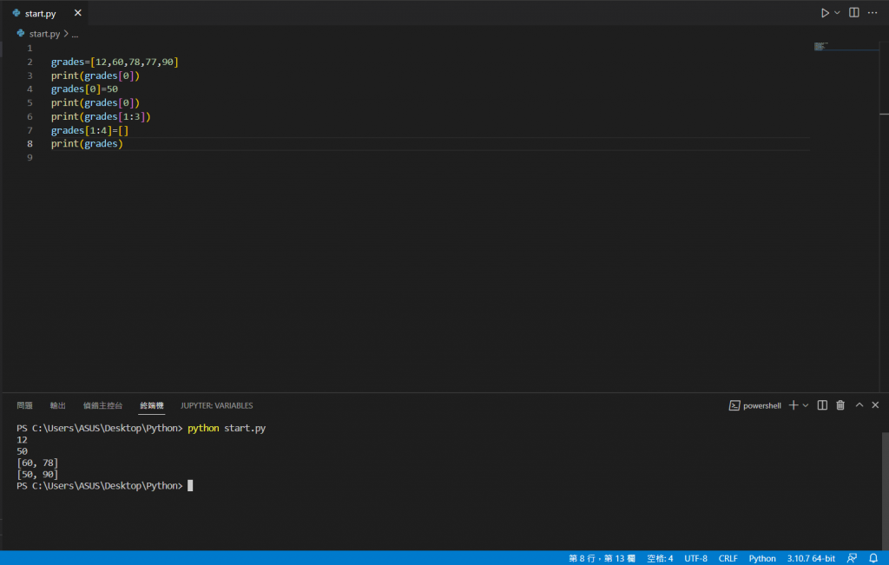The width and height of the screenshot is (889, 565).
Task: Choose interpreter 3.10.7 64-bit
Action: [x=811, y=558]
